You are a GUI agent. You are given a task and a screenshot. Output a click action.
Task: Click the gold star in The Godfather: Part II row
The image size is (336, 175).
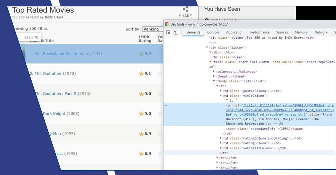[x=141, y=94]
